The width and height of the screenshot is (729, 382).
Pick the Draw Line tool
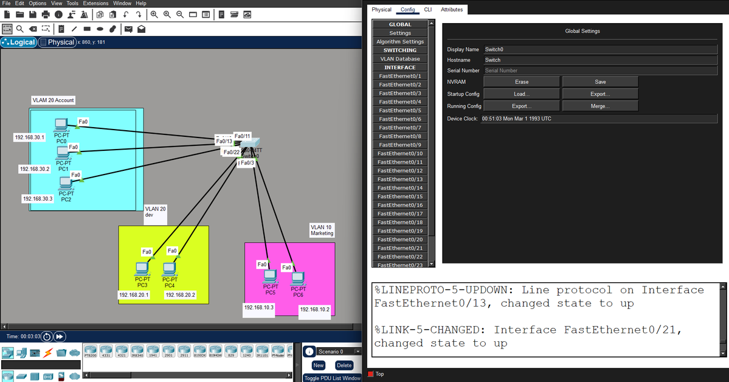pos(74,29)
